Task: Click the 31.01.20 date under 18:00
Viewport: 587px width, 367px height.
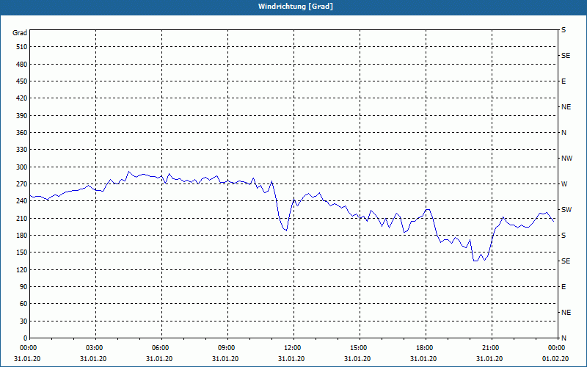Action: [423, 359]
